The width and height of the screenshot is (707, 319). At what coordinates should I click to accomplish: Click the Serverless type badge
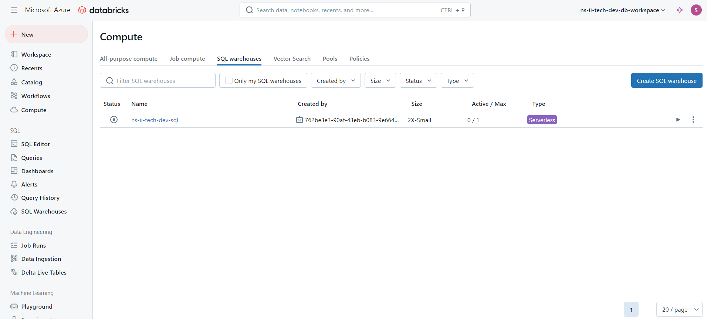click(x=542, y=120)
